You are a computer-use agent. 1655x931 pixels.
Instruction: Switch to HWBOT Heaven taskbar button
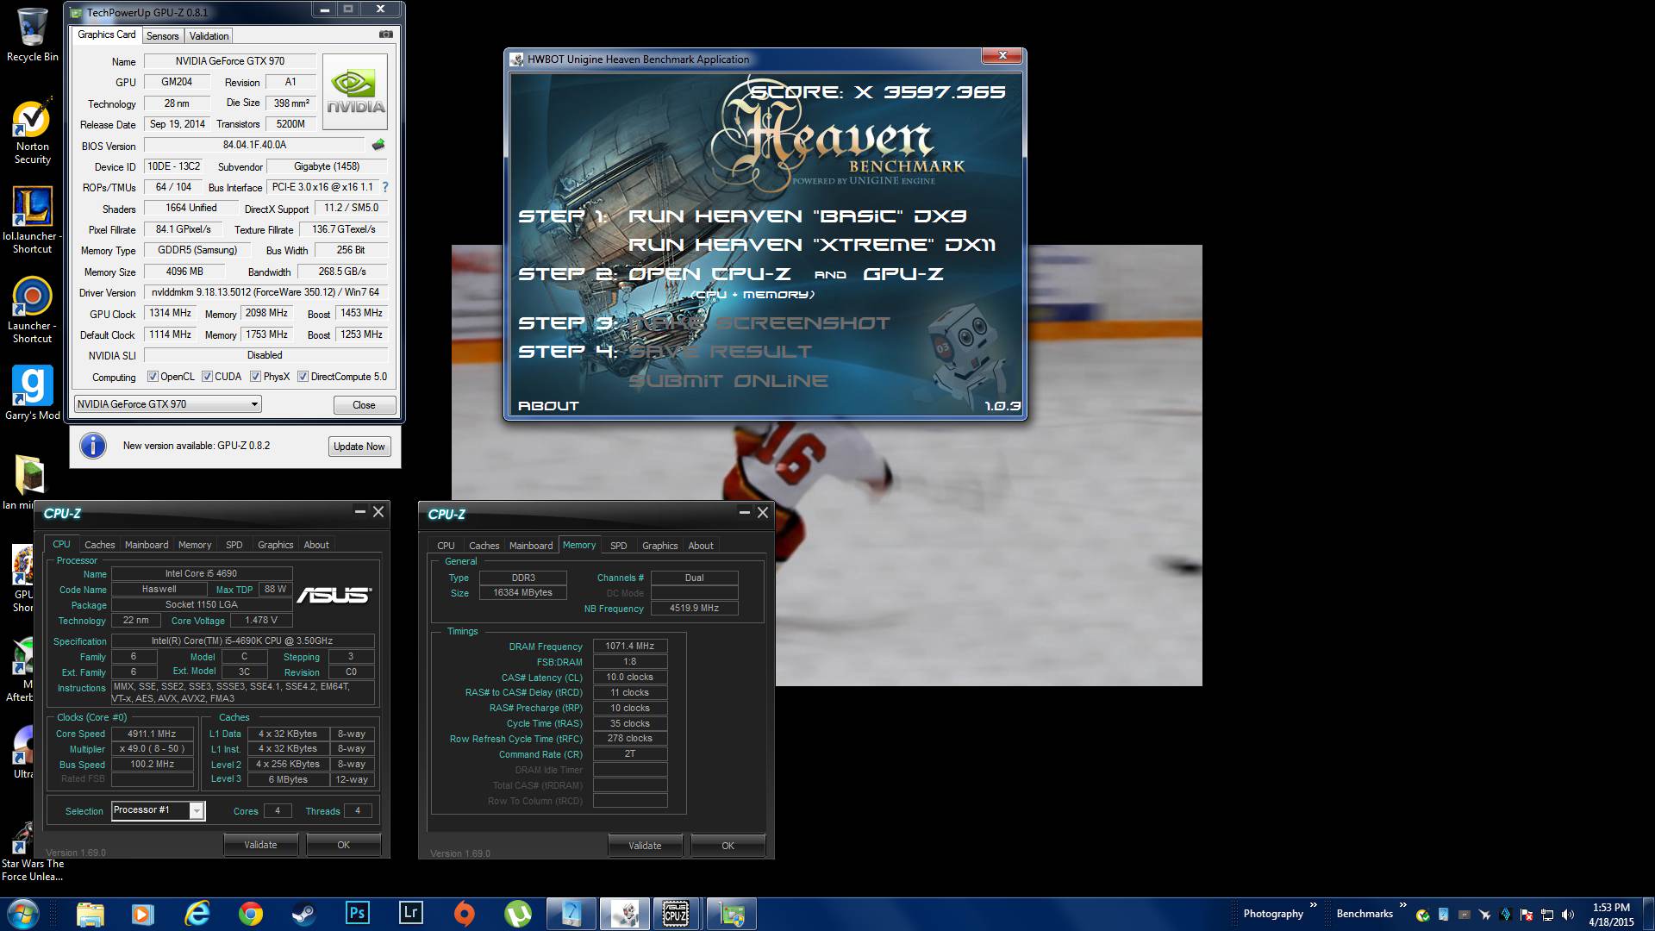point(624,914)
